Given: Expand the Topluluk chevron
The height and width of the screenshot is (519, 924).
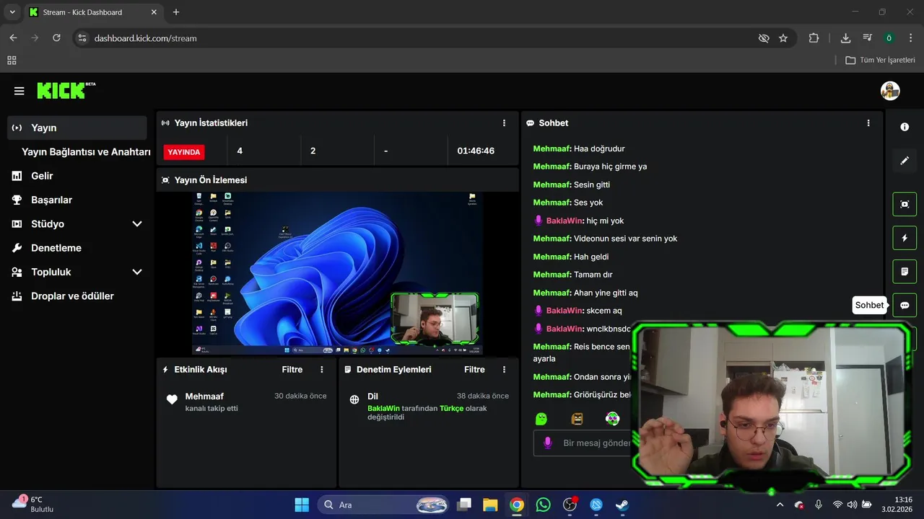Looking at the screenshot, I should (x=137, y=272).
